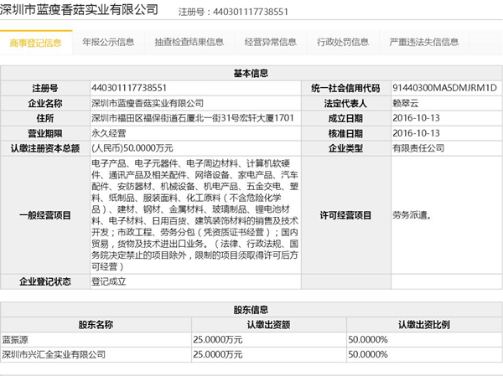
Task: Select the address 深圳市福田区福保街道 cell
Action: 195,118
